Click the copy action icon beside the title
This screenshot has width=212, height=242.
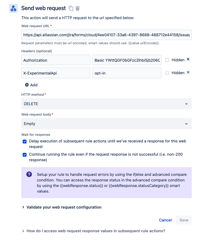pos(71,8)
